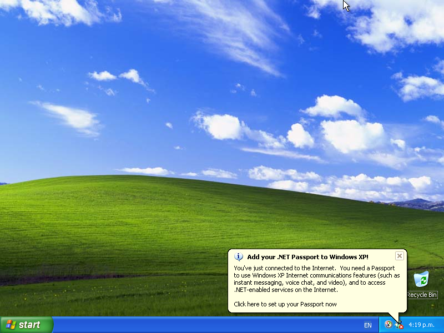Open the Recycle Bin desktop icon

click(421, 279)
